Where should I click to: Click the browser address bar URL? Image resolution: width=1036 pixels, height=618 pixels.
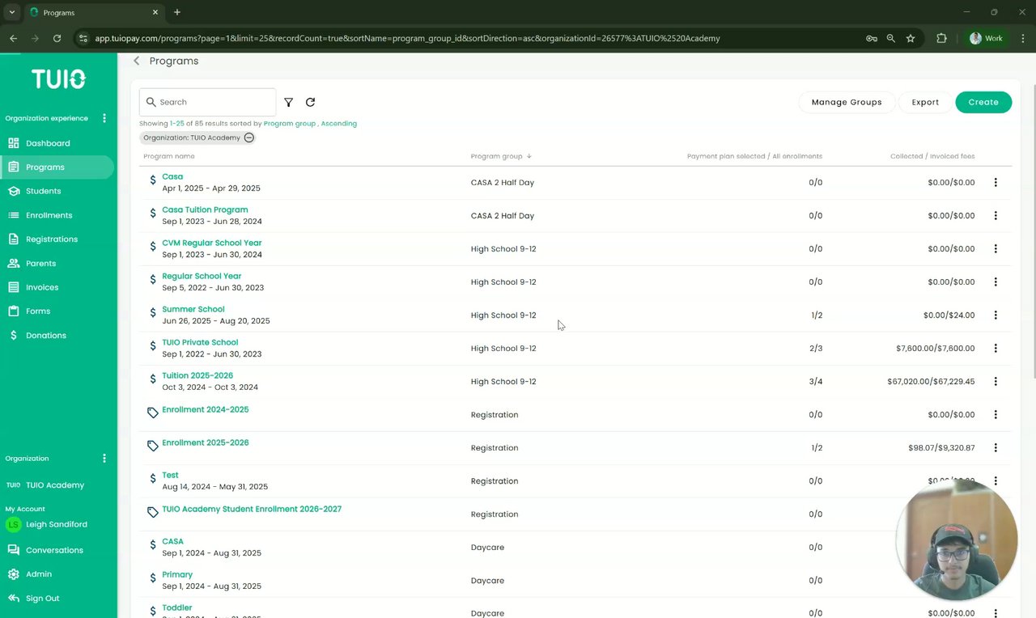(x=407, y=38)
